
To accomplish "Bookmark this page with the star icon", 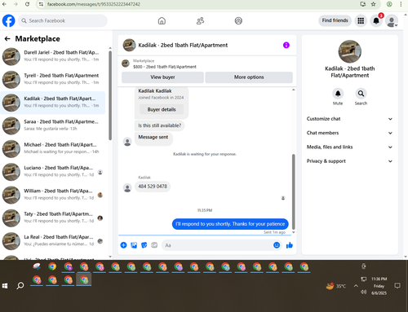I will 373,4.
